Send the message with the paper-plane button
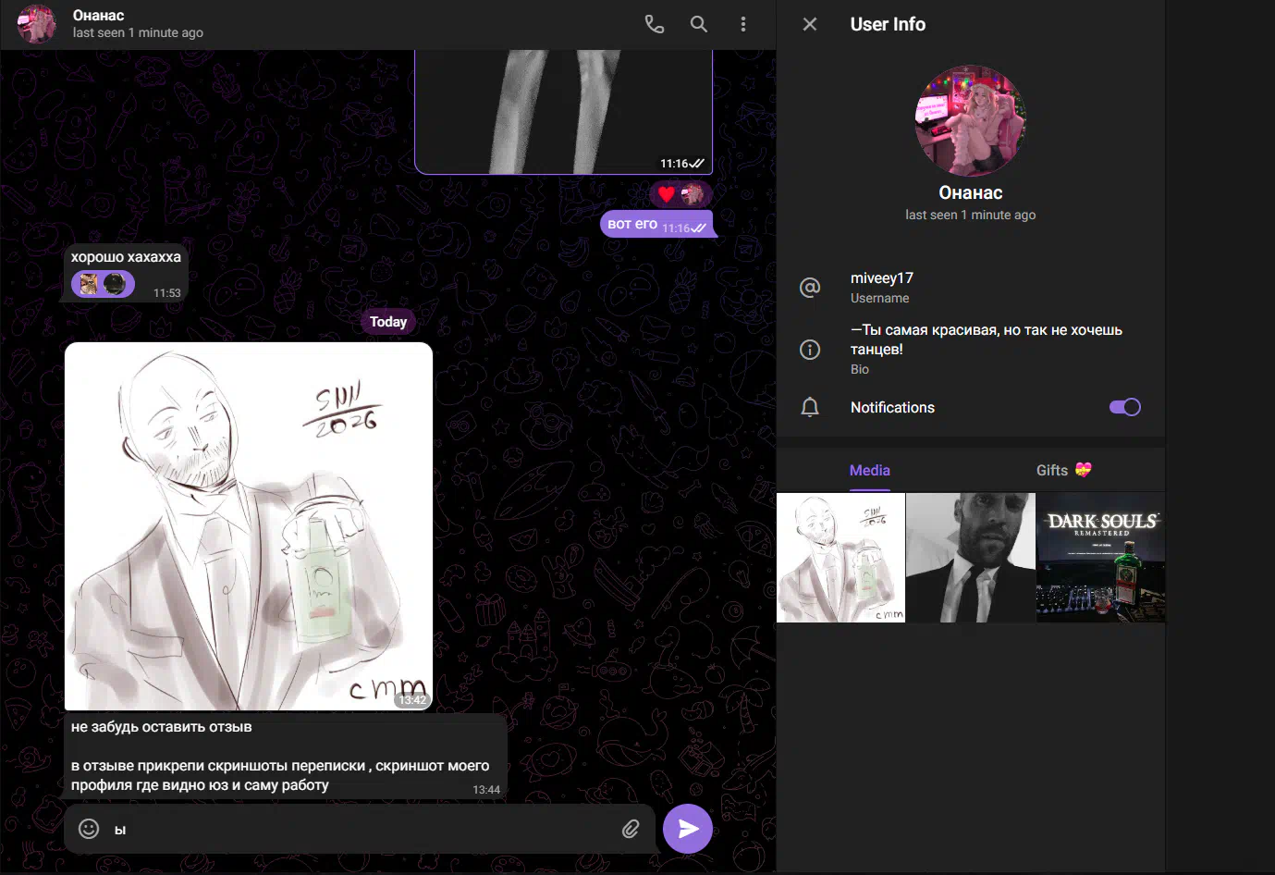The height and width of the screenshot is (875, 1275). click(x=688, y=829)
